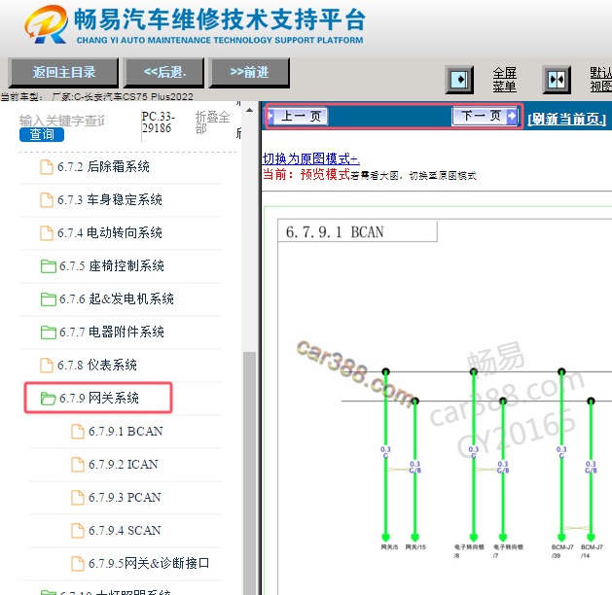
Task: Click the 6.7.4 page document icon
Action: [x=47, y=233]
